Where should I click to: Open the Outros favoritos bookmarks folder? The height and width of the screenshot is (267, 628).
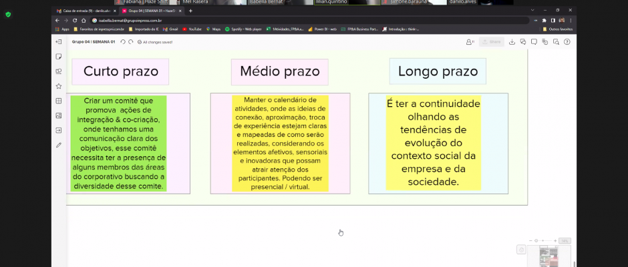(558, 29)
